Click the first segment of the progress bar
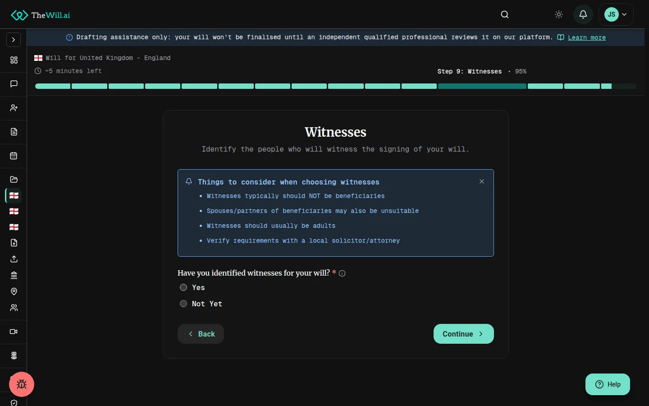649x406 pixels. point(53,86)
